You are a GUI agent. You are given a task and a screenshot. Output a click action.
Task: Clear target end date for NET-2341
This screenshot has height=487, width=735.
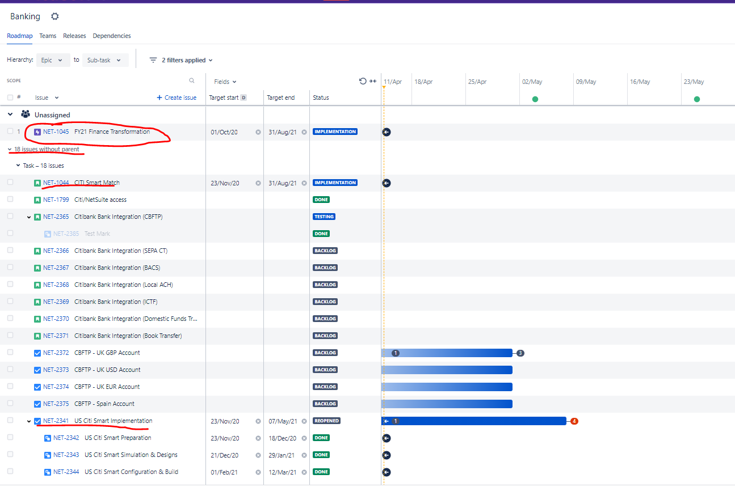(304, 421)
